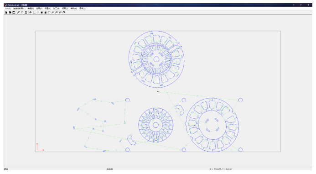Open the 文件(F) menu
This screenshot has width=316, height=174.
click(x=8, y=9)
